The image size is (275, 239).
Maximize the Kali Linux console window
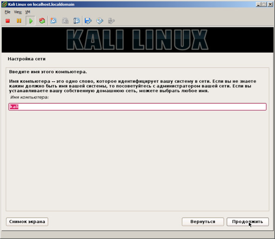(x=264, y=4)
